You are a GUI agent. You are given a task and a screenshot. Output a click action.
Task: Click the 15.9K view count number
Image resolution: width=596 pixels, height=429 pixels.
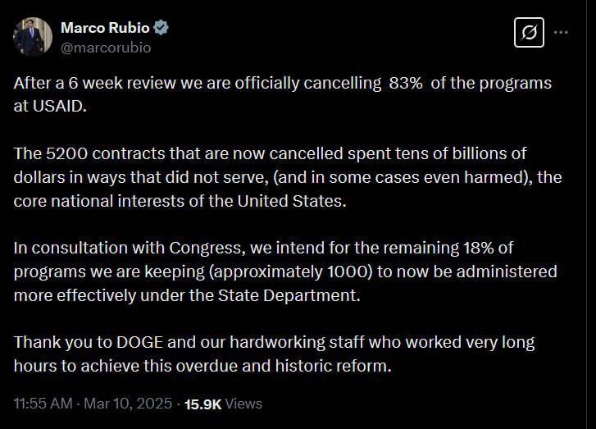click(x=202, y=404)
